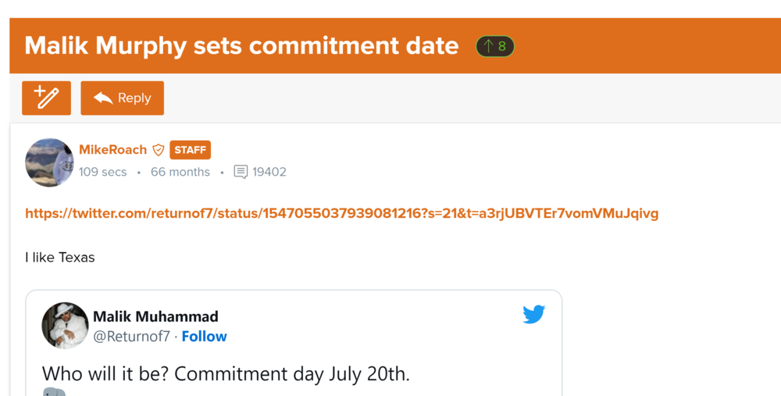Click the "I like Texas" post text

tap(60, 257)
